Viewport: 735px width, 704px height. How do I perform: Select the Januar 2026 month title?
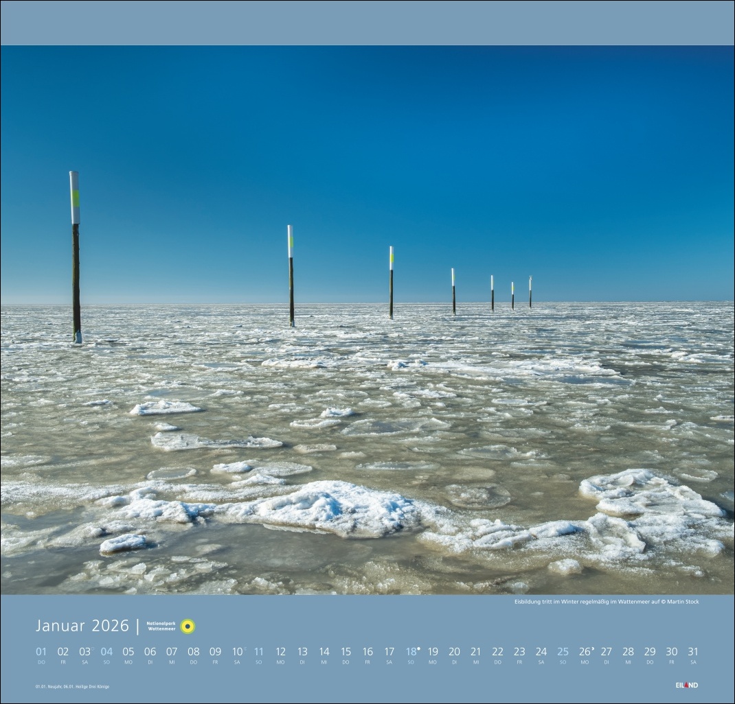82,626
